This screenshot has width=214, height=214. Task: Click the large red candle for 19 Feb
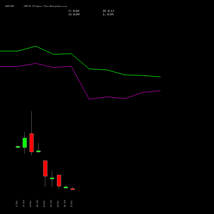click(32, 143)
